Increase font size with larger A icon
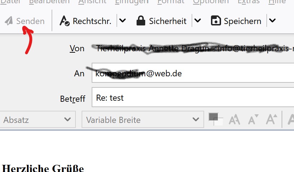This screenshot has height=172, width=294. (x=271, y=119)
